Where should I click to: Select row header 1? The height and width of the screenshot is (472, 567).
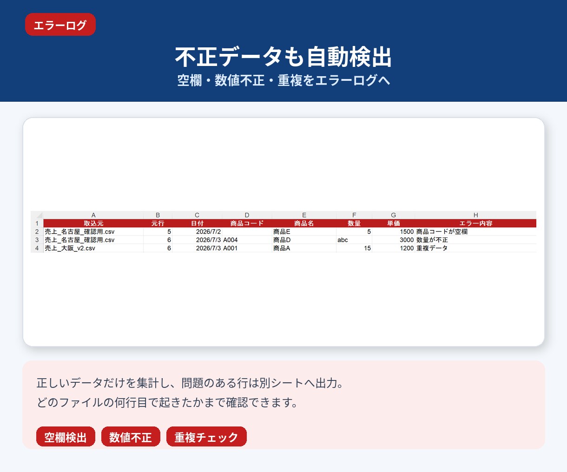click(37, 223)
